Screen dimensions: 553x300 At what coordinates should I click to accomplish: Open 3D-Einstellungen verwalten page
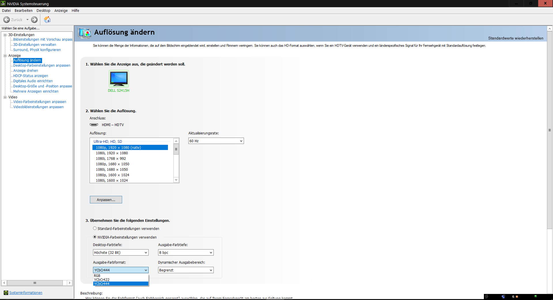pos(35,45)
